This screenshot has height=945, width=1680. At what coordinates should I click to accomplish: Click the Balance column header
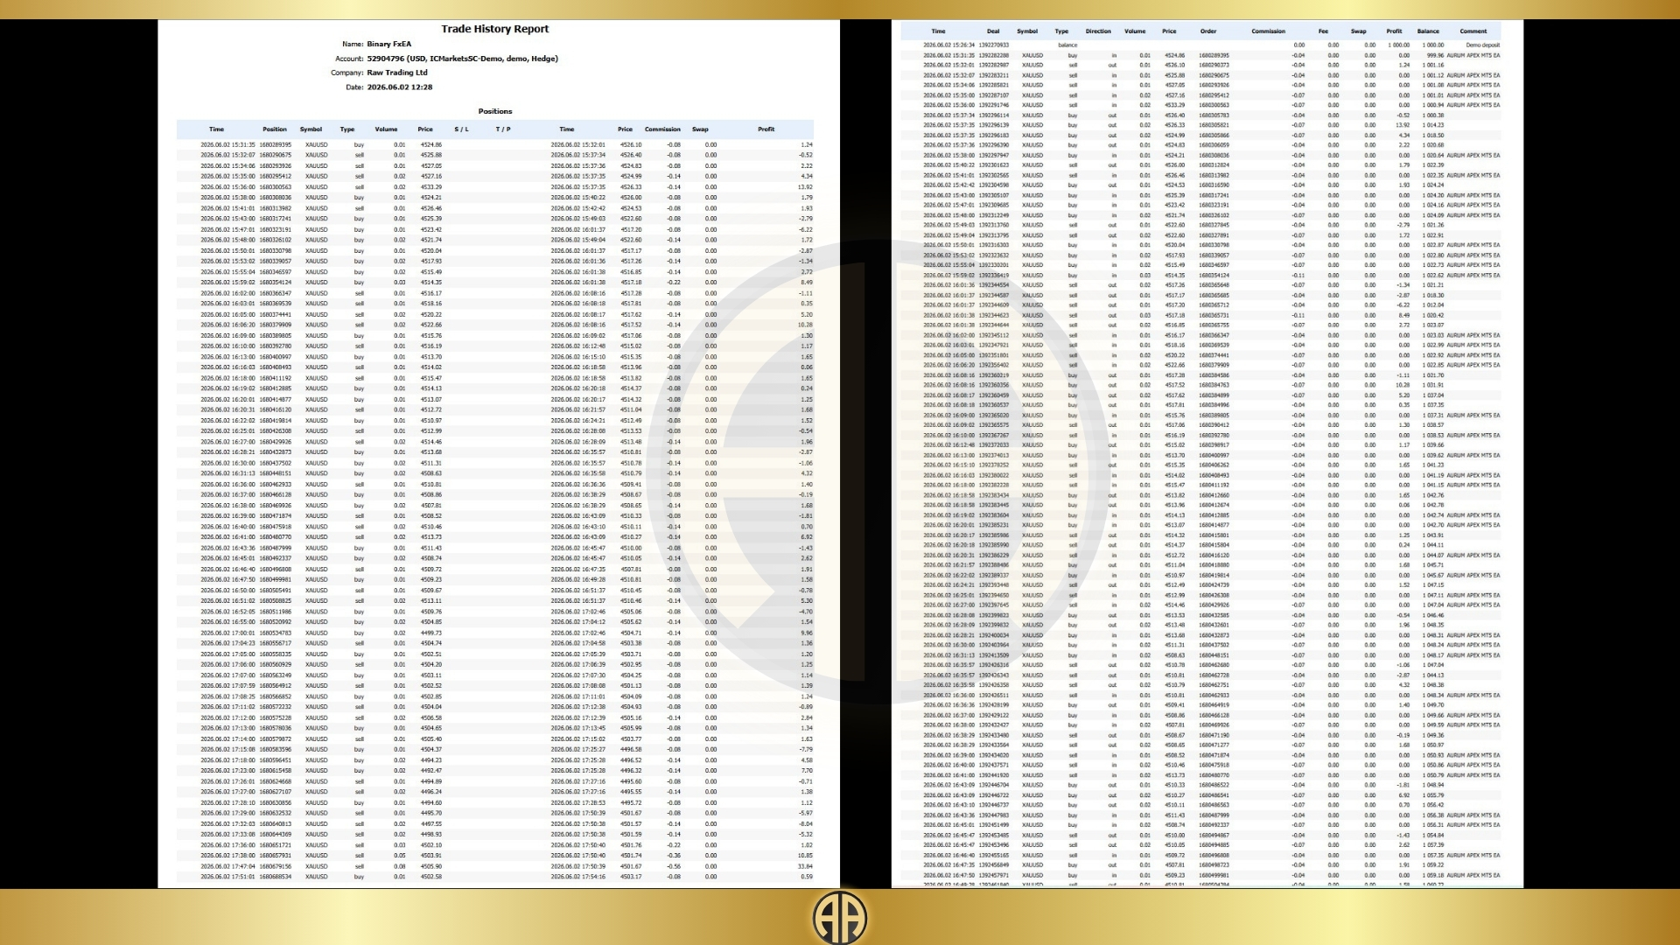click(x=1428, y=31)
